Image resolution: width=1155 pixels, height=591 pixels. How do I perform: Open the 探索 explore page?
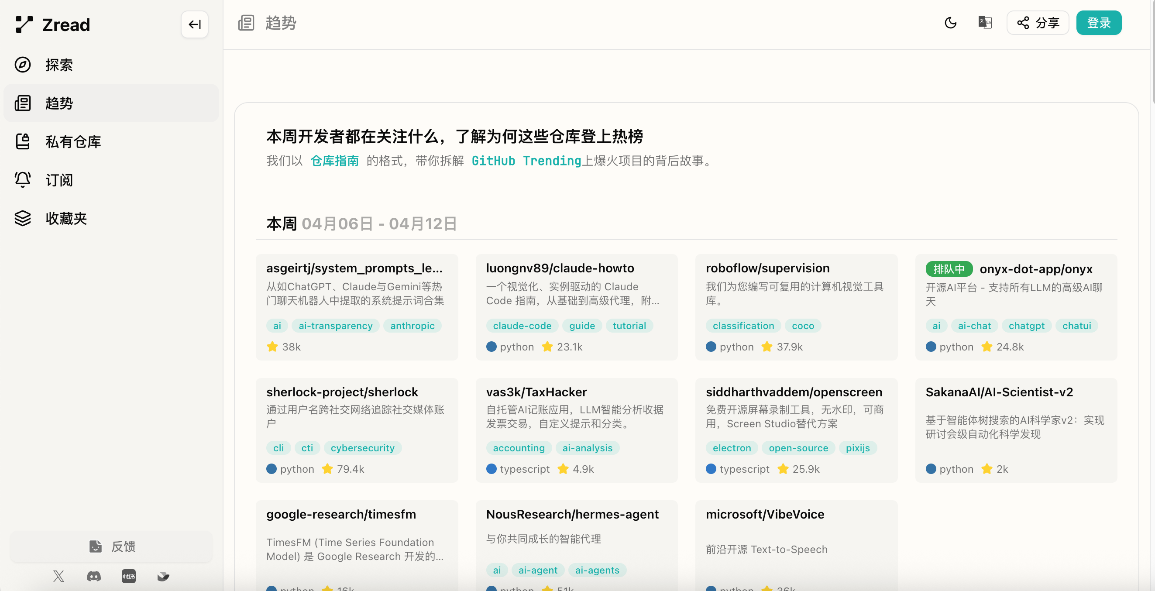tap(59, 65)
